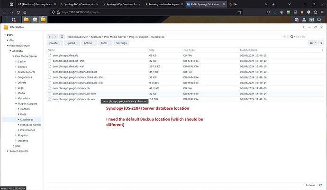Open File Station help
The width and height of the screenshot is (327, 190).
click(303, 27)
